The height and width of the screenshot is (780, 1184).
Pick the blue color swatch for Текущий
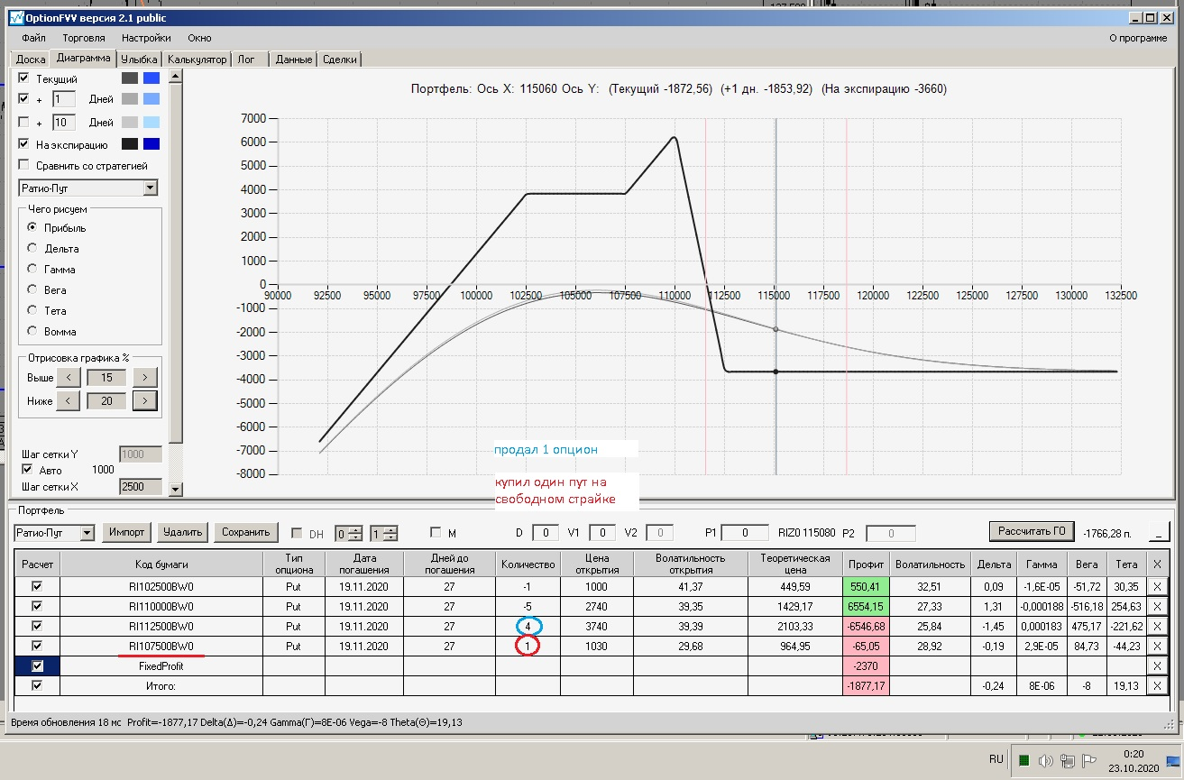151,79
